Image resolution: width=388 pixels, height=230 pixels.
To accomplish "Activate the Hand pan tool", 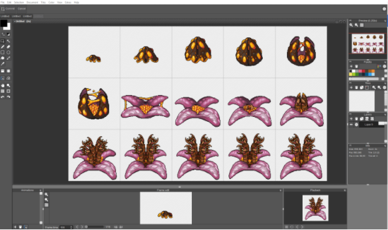I will tap(2, 86).
